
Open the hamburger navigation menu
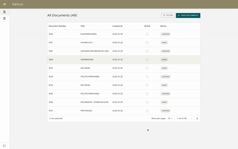pos(4,4)
